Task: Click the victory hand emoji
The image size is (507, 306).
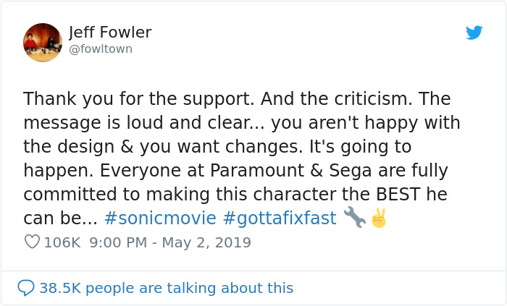Action: tap(379, 218)
